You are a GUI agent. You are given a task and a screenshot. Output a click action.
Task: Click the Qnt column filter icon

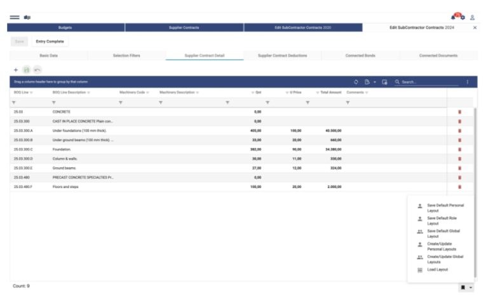coord(227,102)
